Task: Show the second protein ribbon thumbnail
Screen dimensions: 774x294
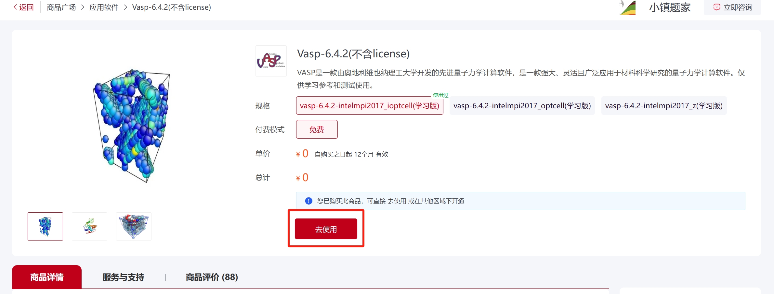Action: pos(89,226)
